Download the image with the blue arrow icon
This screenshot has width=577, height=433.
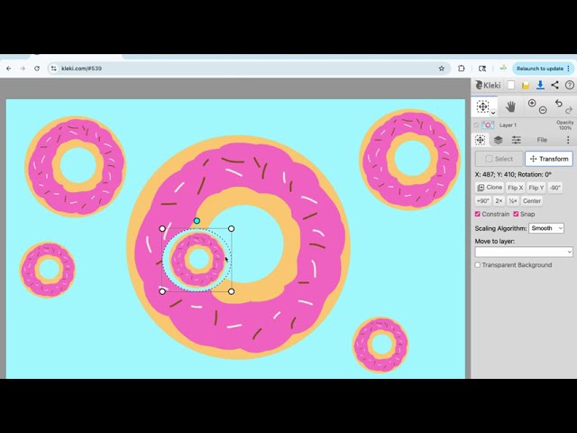pyautogui.click(x=540, y=86)
